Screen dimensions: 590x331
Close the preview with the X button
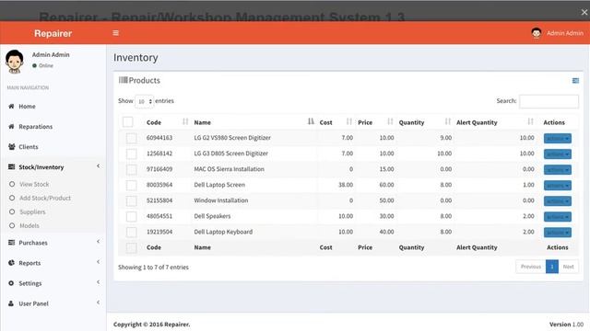(584, 12)
